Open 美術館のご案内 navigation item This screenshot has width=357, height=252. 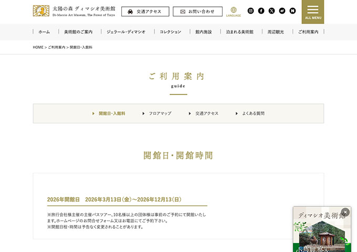[78, 32]
